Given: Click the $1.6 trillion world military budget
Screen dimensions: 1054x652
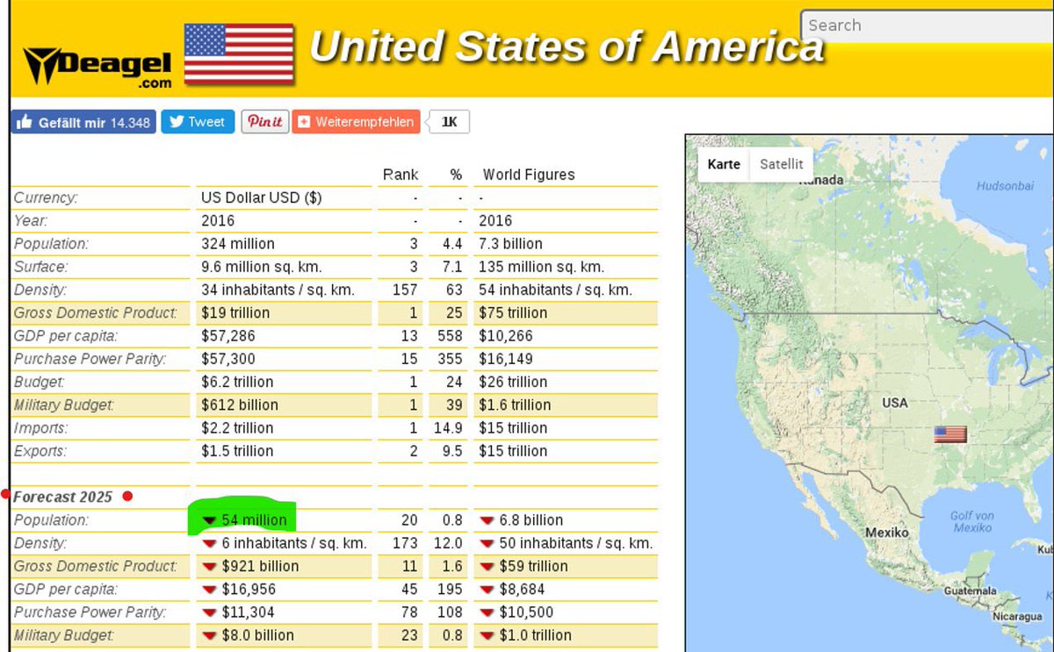Looking at the screenshot, I should pyautogui.click(x=515, y=405).
